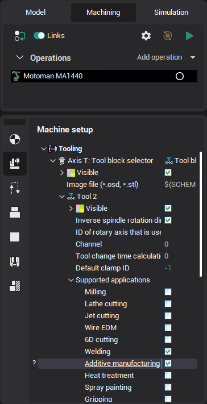Click the Axis T tool block selector icon

coord(61,161)
